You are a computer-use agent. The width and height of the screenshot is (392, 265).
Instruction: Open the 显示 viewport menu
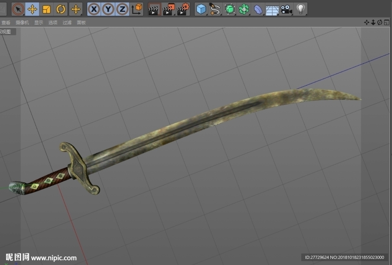39,23
